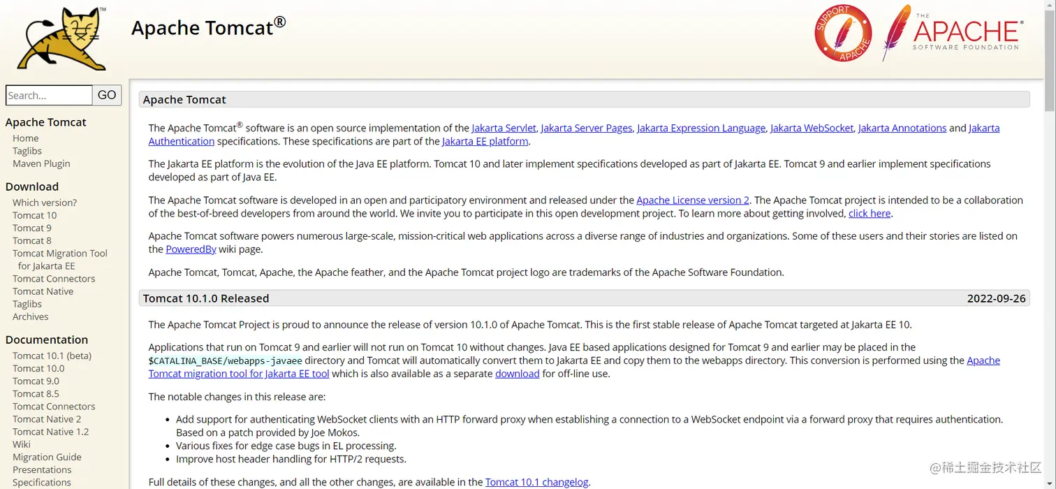Click the 'click here' involvement link

click(x=870, y=213)
